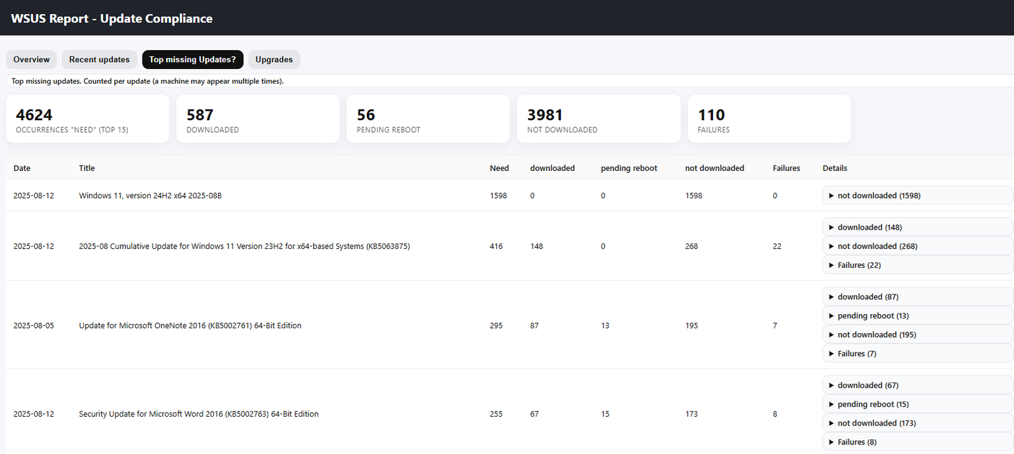Expand the not downloaded (1598) details
Image resolution: width=1014 pixels, height=454 pixels.
click(x=878, y=196)
